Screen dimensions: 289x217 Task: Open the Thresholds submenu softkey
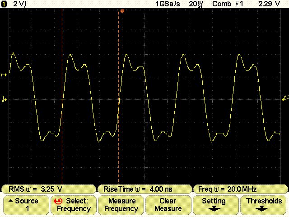click(263, 205)
